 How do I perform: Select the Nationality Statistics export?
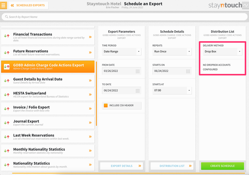(48, 165)
